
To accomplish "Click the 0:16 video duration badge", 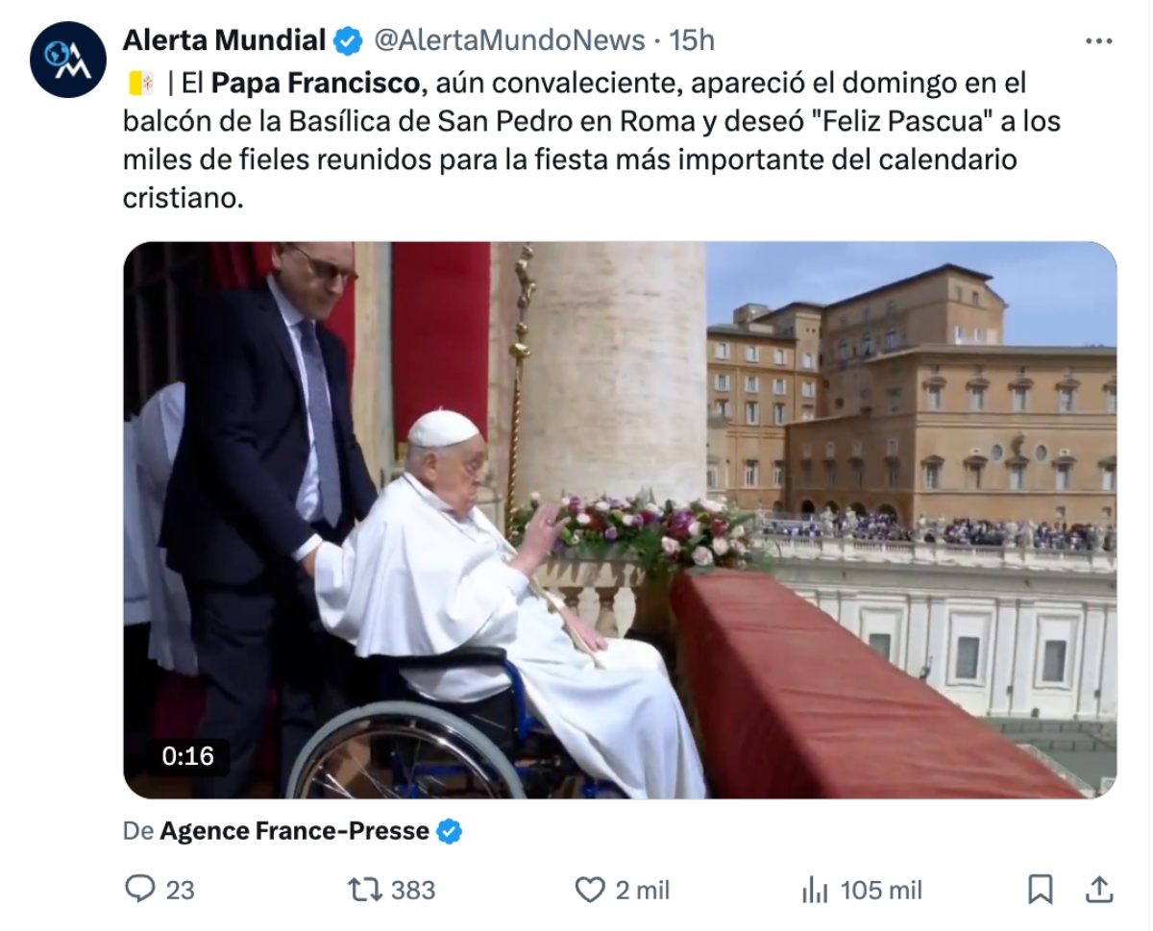I will click(x=187, y=756).
